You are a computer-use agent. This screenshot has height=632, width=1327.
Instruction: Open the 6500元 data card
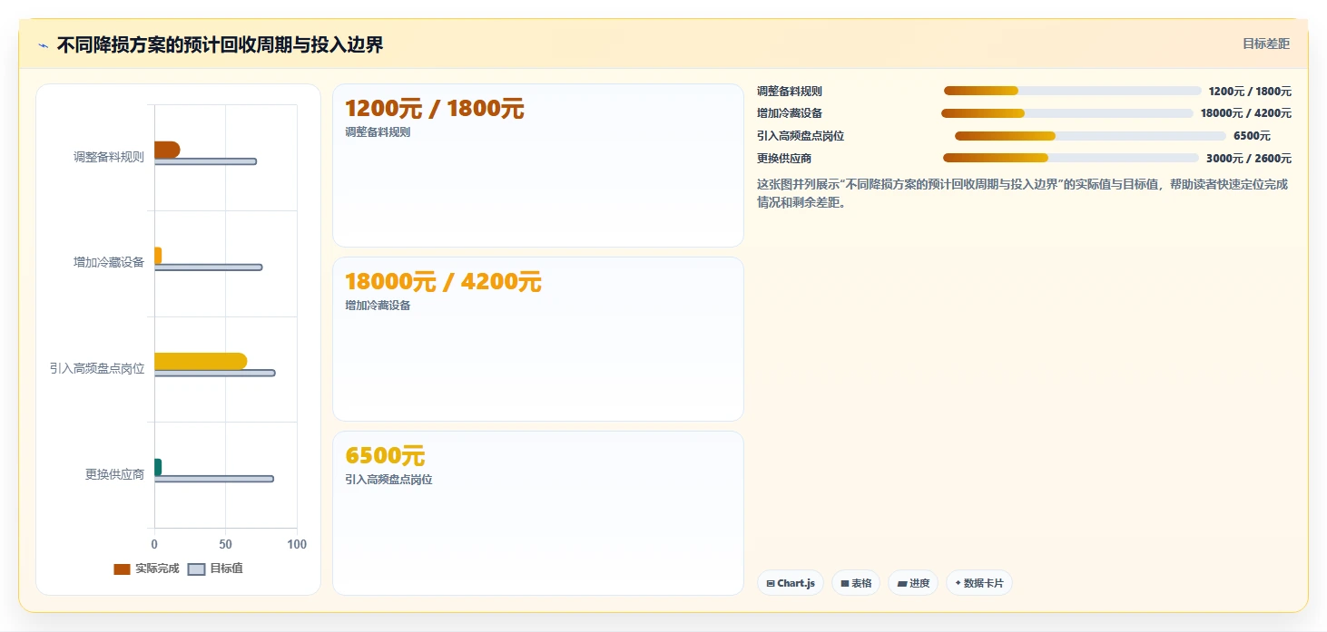click(x=538, y=513)
